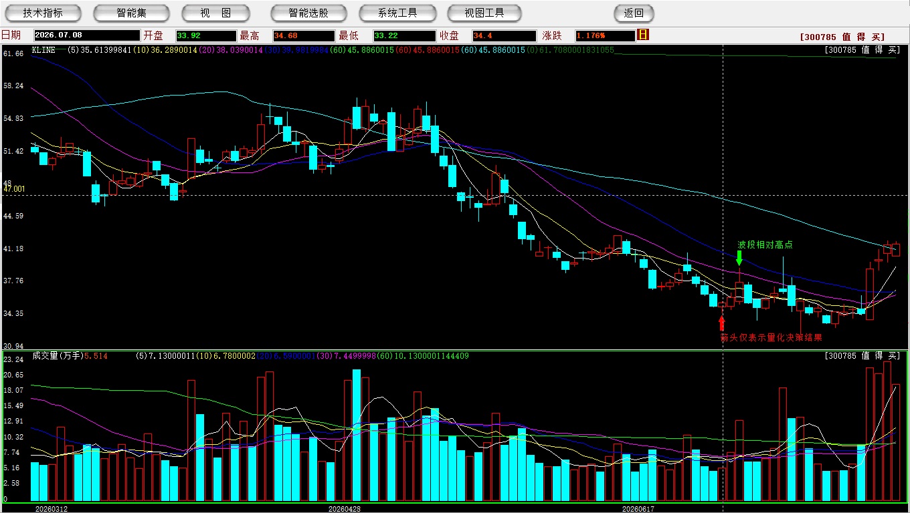
Task: Click the 成交量(万手) volume label
Action: [57, 356]
